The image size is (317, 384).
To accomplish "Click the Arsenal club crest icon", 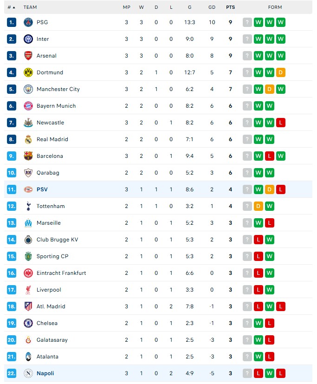I will 28,56.
